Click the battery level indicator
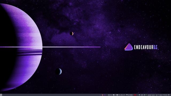 tap(118, 95)
